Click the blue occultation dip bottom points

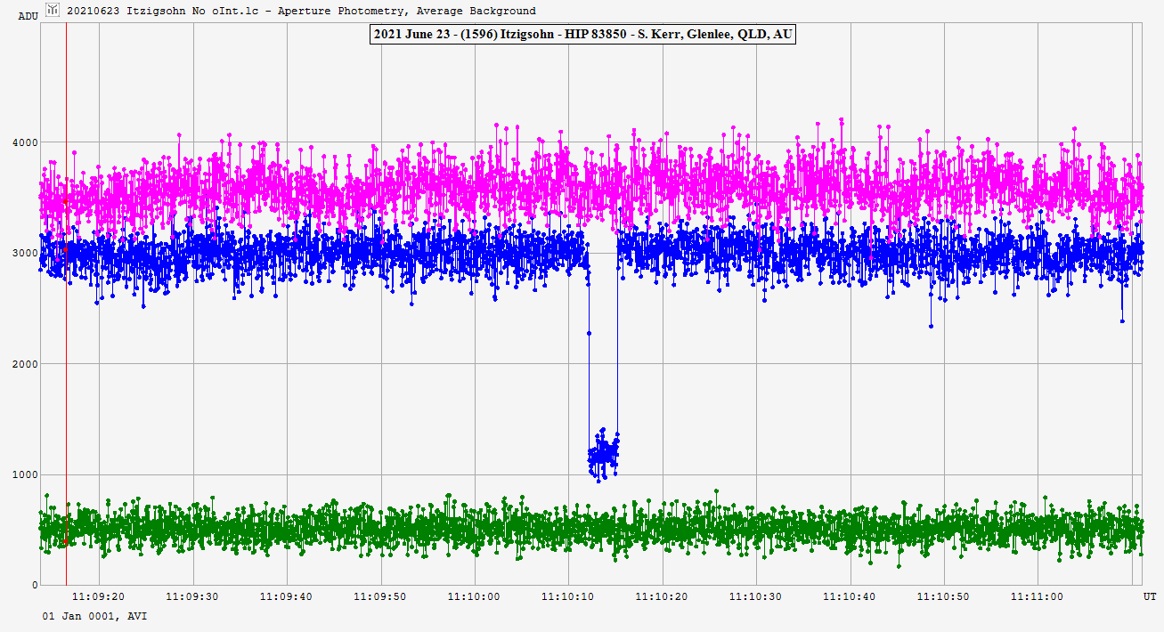tap(603, 454)
